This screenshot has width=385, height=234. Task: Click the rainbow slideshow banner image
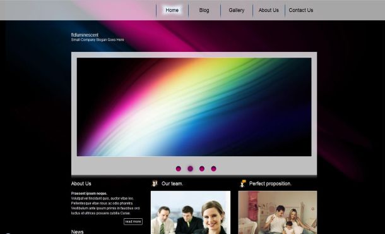(194, 107)
